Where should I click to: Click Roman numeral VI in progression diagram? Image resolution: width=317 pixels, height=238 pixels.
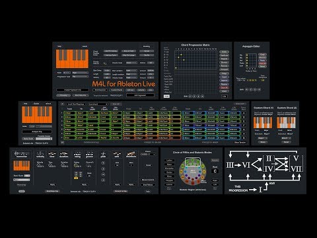246,165
